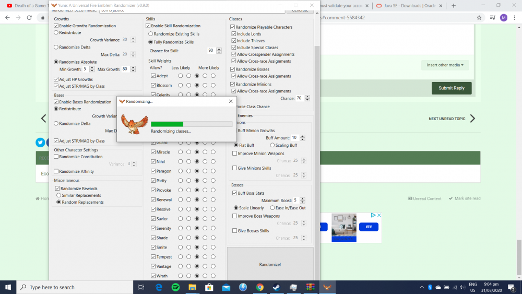Screen dimensions: 522x294
Task: Open the volume control in the tray
Action: pos(462,287)
